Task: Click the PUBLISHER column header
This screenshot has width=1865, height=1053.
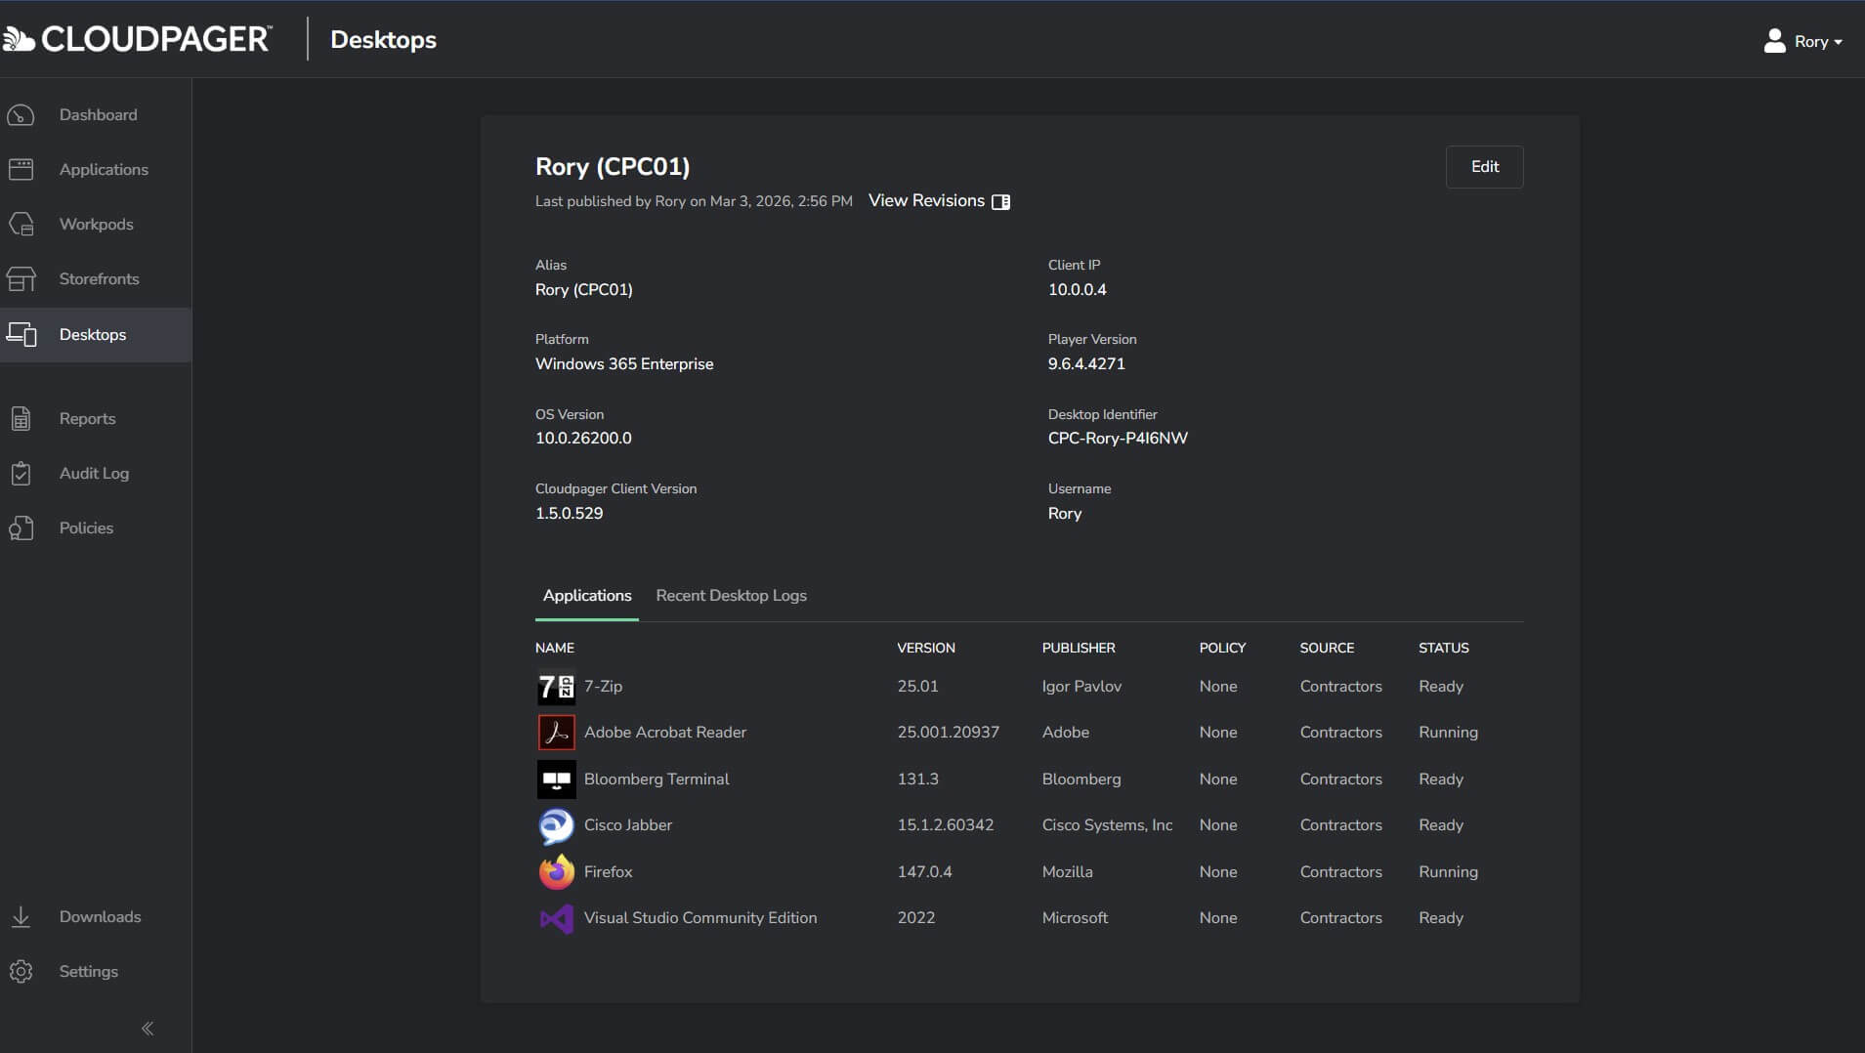Action: coord(1078,648)
